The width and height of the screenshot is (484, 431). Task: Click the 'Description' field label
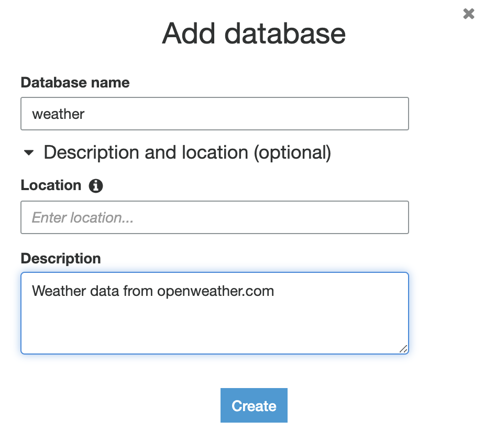pyautogui.click(x=60, y=258)
